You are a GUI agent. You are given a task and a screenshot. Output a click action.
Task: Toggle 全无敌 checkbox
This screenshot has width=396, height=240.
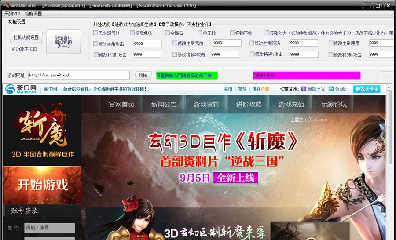coord(200,33)
